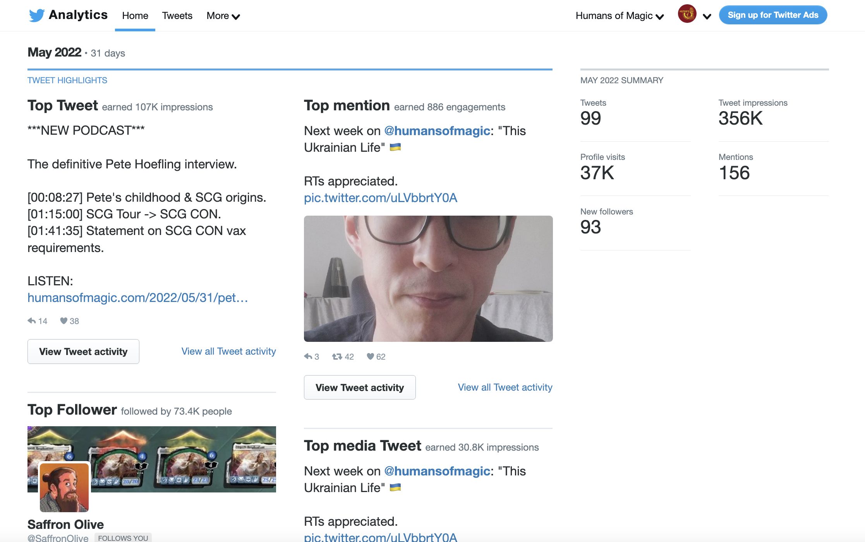Click the @humansofmagic mention in Top mention
This screenshot has width=865, height=542.
point(437,131)
